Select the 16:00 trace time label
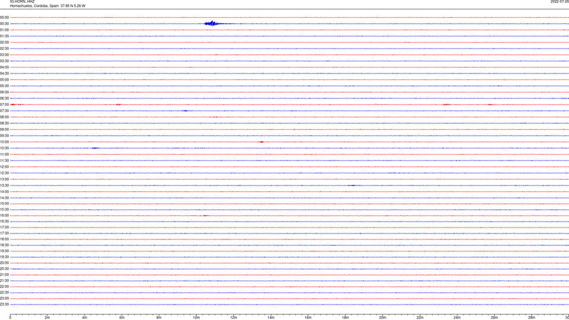The width and height of the screenshot is (569, 320). 4,216
